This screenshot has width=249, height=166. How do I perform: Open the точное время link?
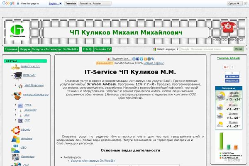tap(228, 58)
